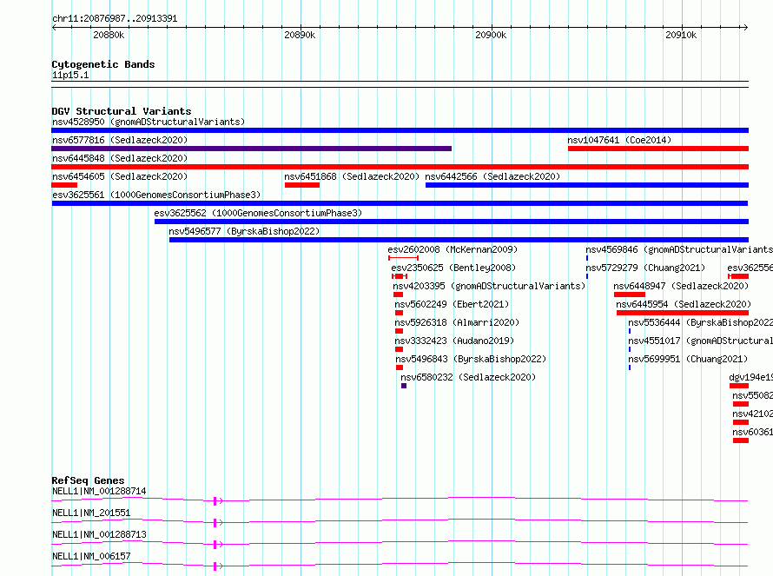The height and width of the screenshot is (576, 773).
Task: Click the nsv6448947 red variant bar
Action: tap(630, 295)
